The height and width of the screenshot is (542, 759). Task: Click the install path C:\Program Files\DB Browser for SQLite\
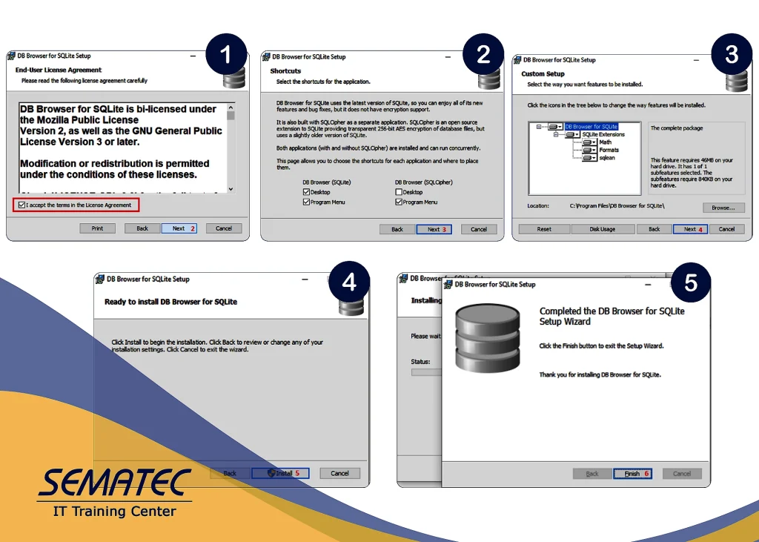(x=617, y=206)
